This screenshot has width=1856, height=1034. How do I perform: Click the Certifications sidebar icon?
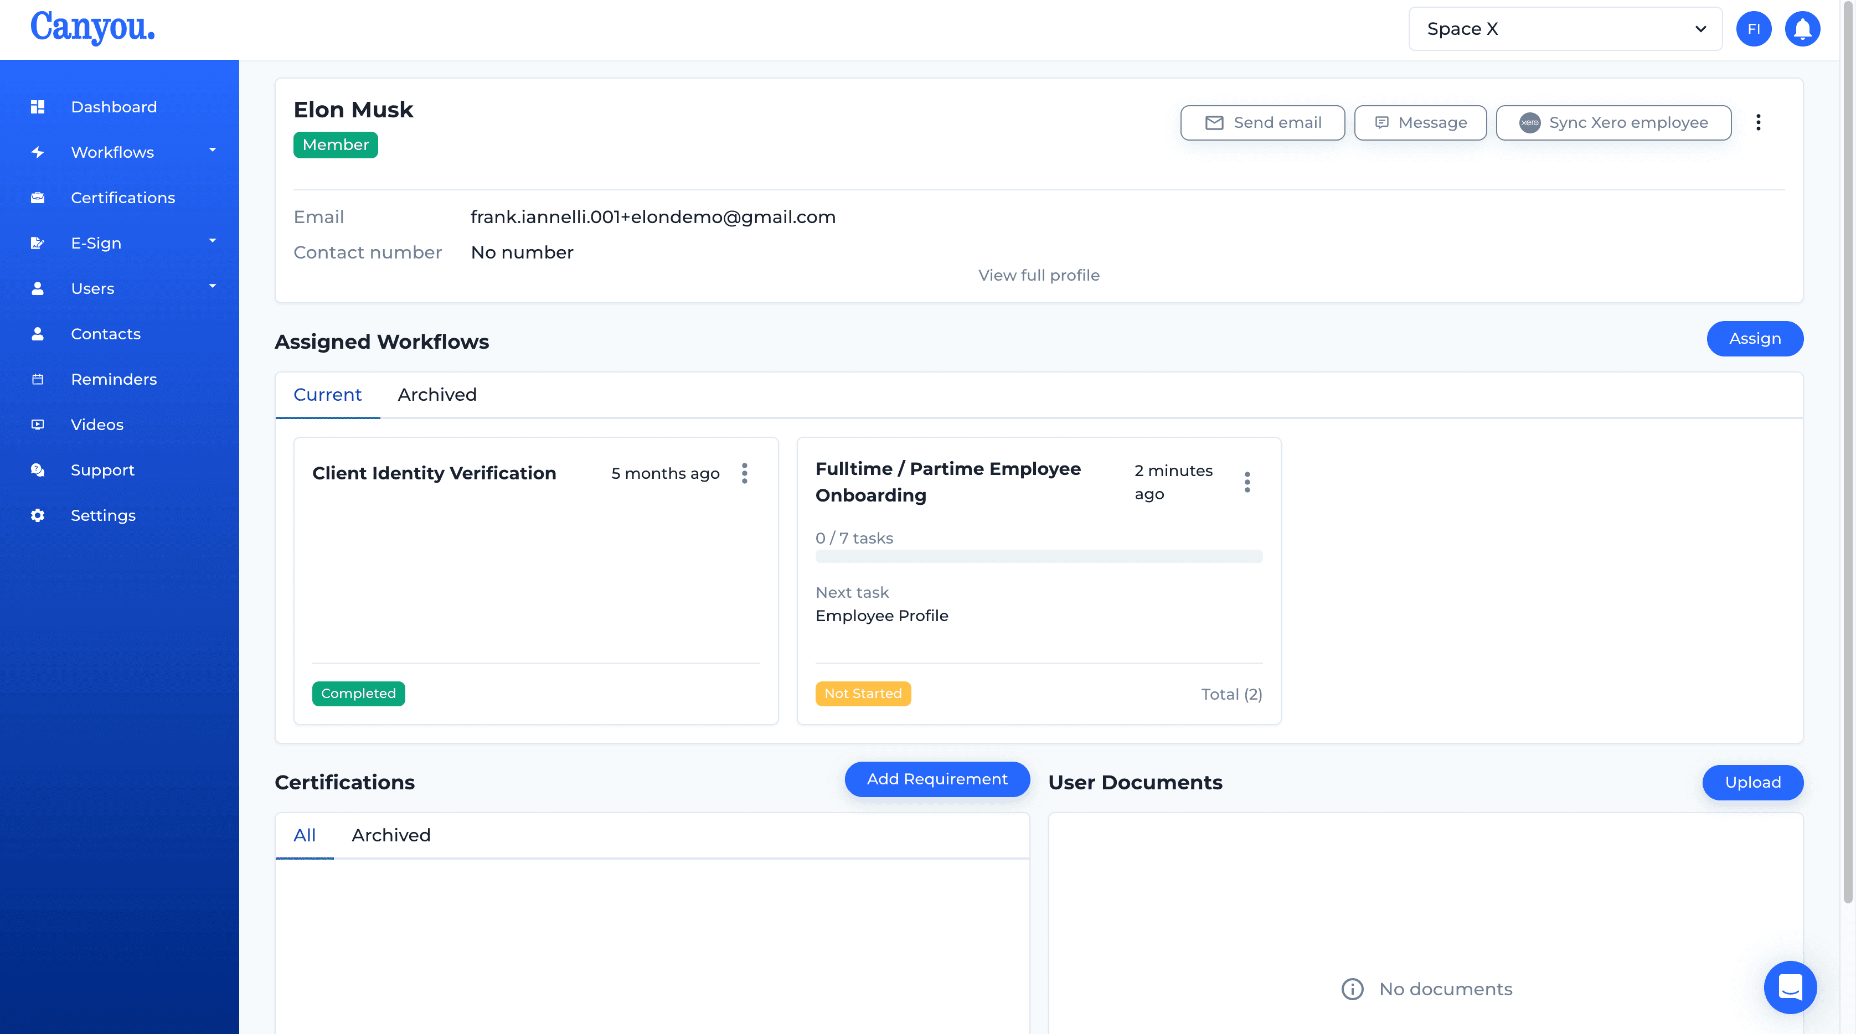coord(38,197)
